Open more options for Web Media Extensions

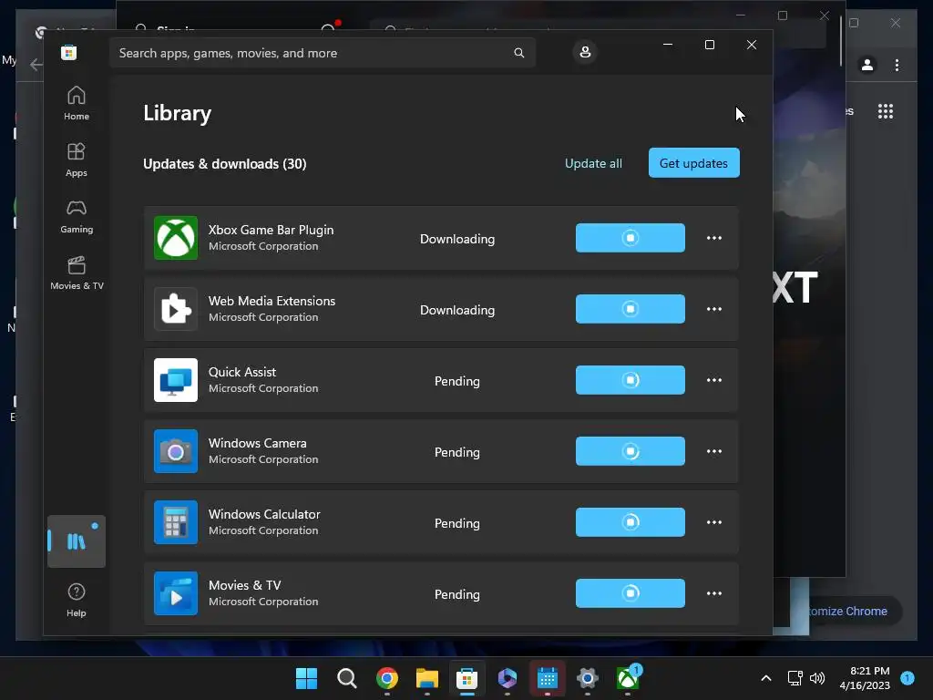[x=714, y=309]
